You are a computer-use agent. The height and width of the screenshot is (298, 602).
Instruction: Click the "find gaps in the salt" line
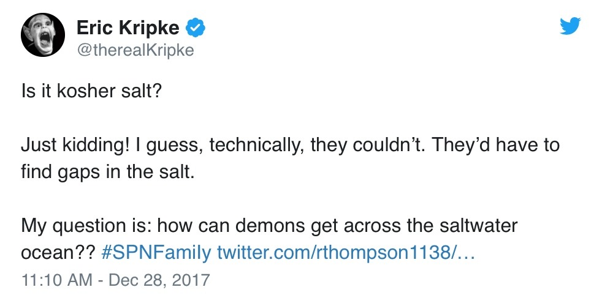(x=107, y=172)
